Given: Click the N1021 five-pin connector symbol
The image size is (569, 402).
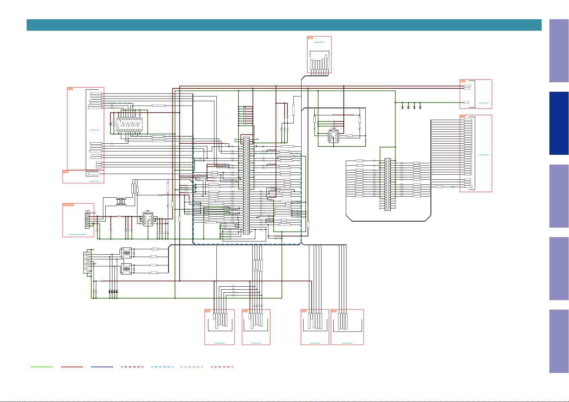Looking at the screenshot, I should point(87,222).
